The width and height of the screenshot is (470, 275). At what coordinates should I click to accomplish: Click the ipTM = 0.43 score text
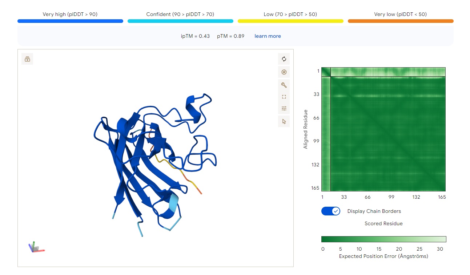[195, 36]
